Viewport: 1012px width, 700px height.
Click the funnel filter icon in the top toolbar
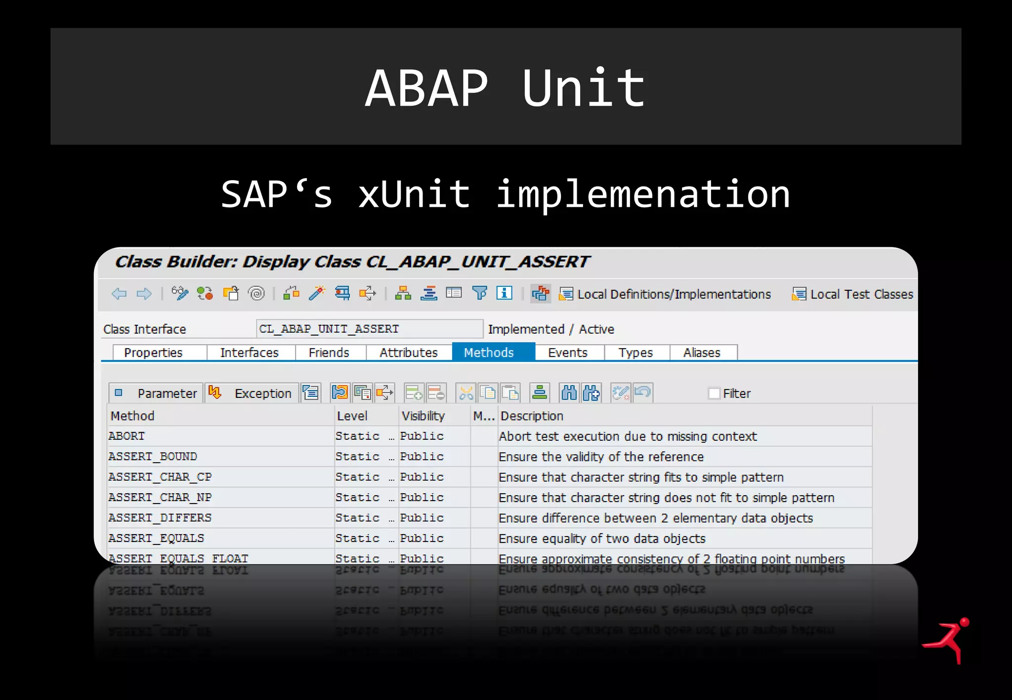click(x=479, y=293)
